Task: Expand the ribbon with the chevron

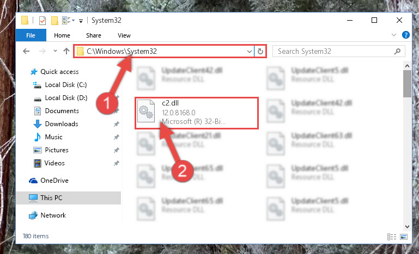Action: coord(393,35)
